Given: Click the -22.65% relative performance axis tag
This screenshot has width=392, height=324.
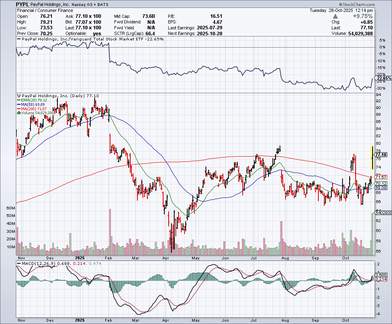Looking at the screenshot, I should 382,78.
